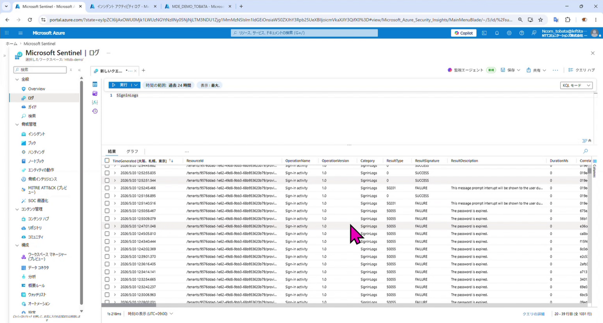The height and width of the screenshot is (323, 603).
Task: Open MITRE ATT&CK (プレビュー) item
Action: [x=47, y=190]
